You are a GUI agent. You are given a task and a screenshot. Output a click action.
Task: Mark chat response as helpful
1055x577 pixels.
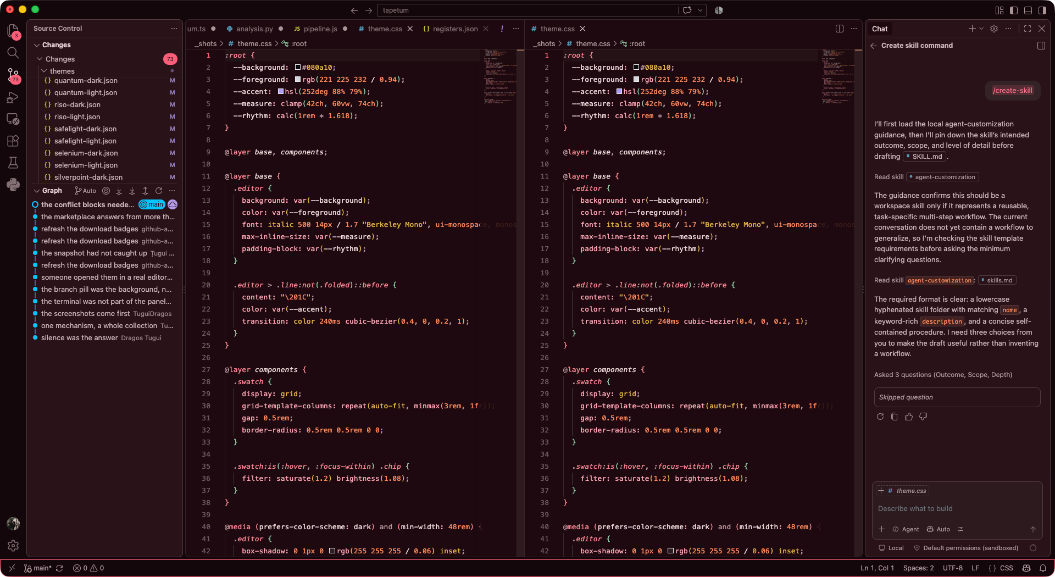click(909, 417)
